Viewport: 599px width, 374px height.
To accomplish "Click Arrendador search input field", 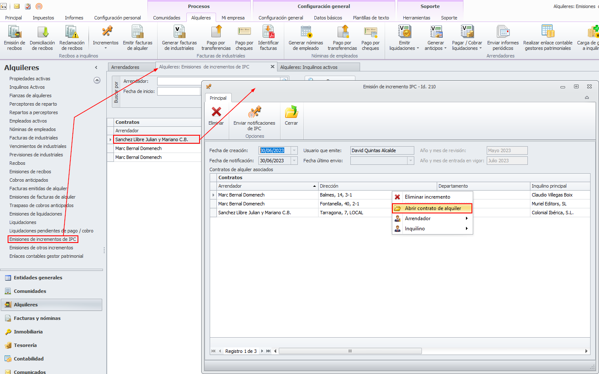I will click(x=219, y=81).
